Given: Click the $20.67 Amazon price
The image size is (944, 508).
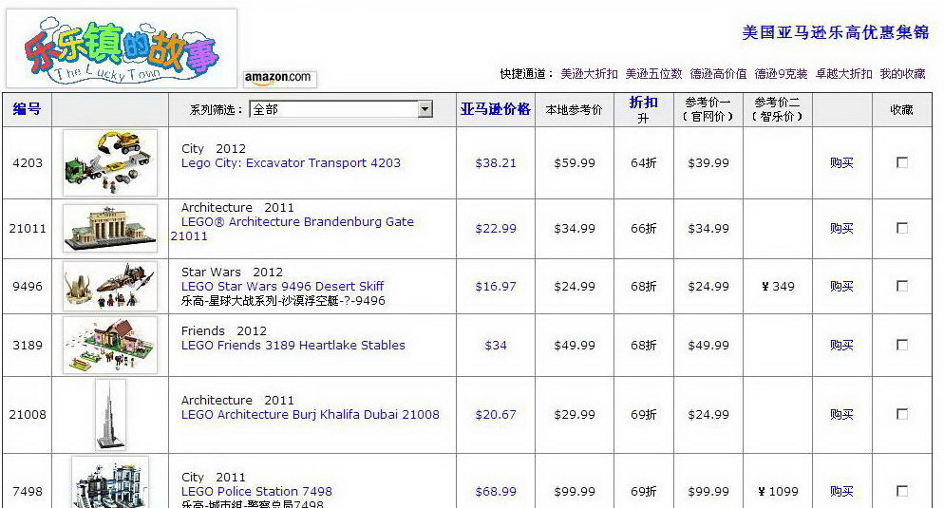Looking at the screenshot, I should tap(496, 414).
